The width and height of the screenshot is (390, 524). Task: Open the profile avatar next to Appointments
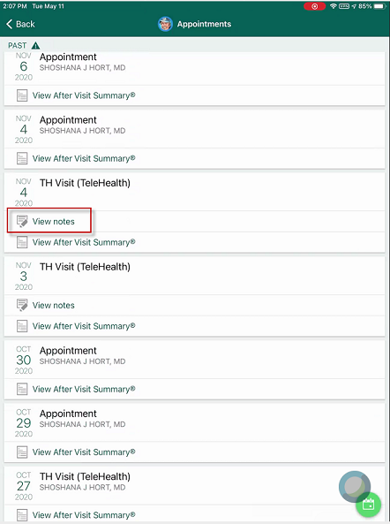point(165,24)
